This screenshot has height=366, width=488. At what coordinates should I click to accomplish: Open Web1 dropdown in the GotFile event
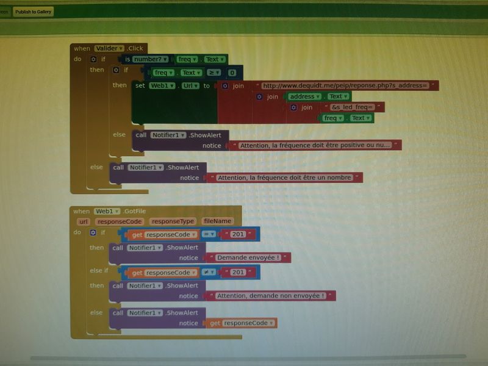coord(107,211)
